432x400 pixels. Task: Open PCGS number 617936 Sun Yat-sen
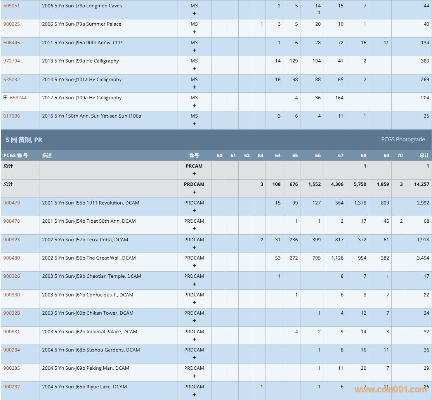(12, 116)
